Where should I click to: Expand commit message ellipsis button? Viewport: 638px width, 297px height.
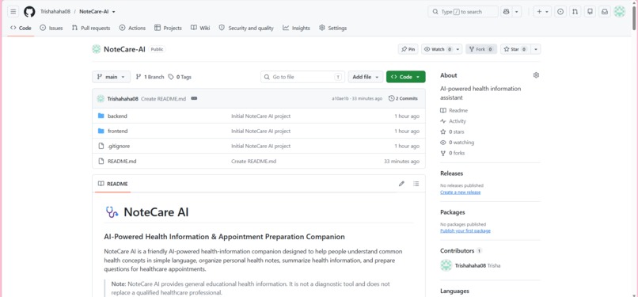(194, 98)
